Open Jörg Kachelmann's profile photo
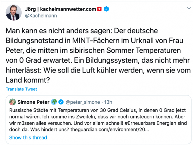Viewport: 193px width, 145px height. (x=14, y=12)
